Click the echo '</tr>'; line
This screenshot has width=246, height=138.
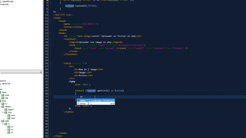coord(83,106)
